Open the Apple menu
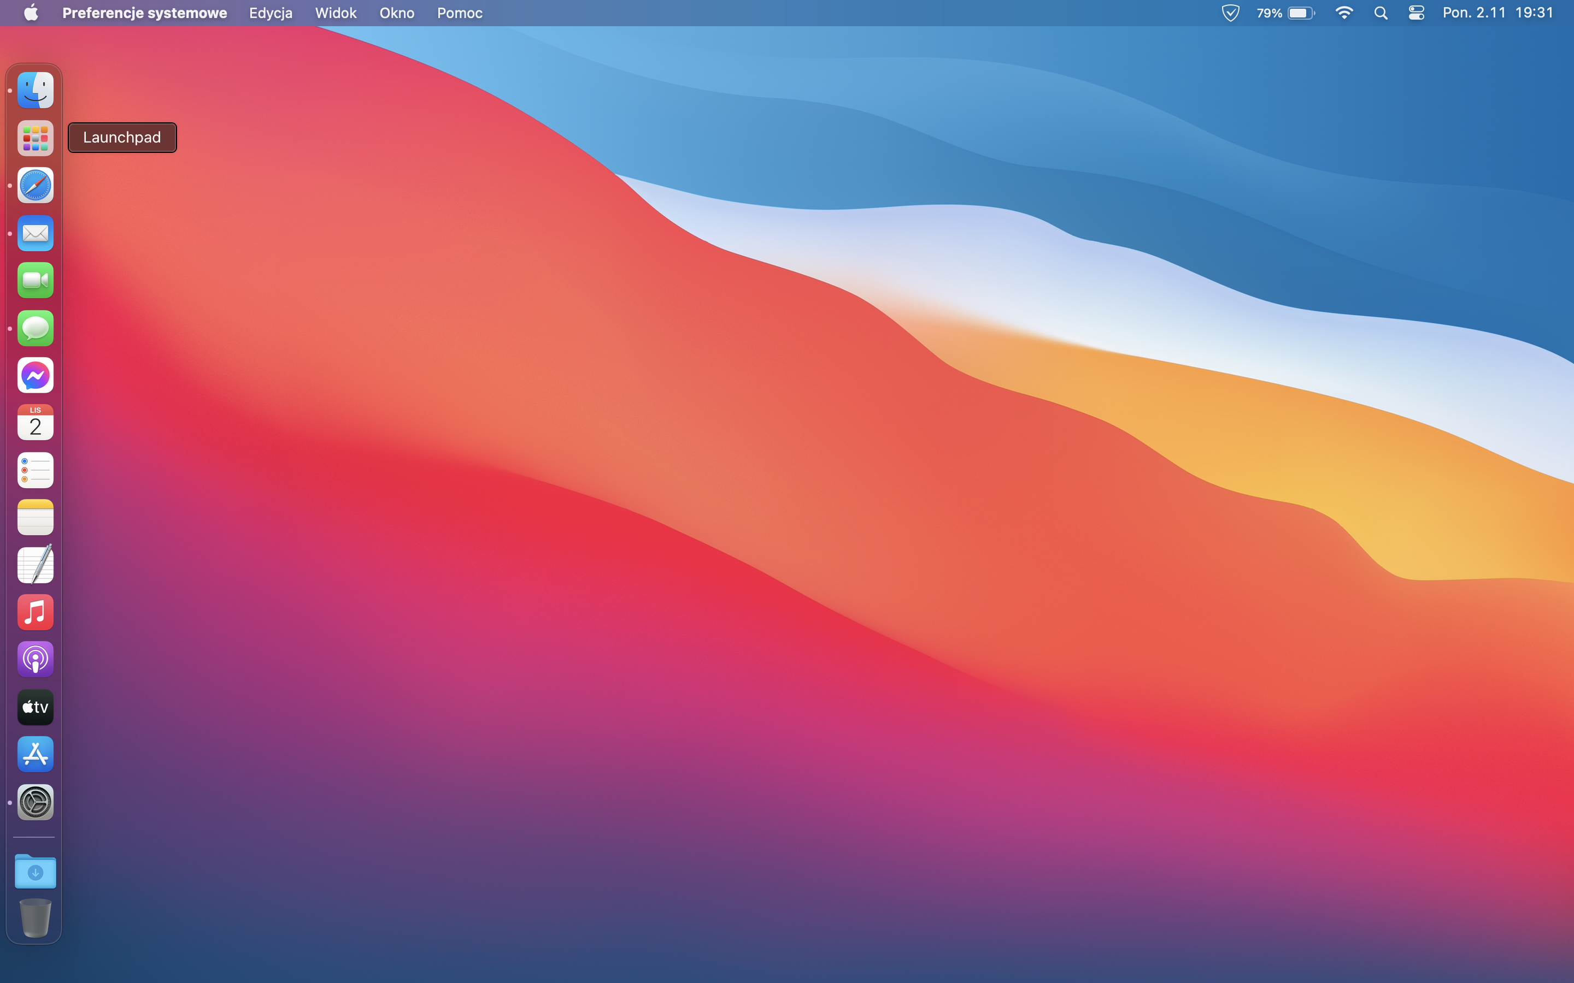The height and width of the screenshot is (983, 1574). click(31, 13)
